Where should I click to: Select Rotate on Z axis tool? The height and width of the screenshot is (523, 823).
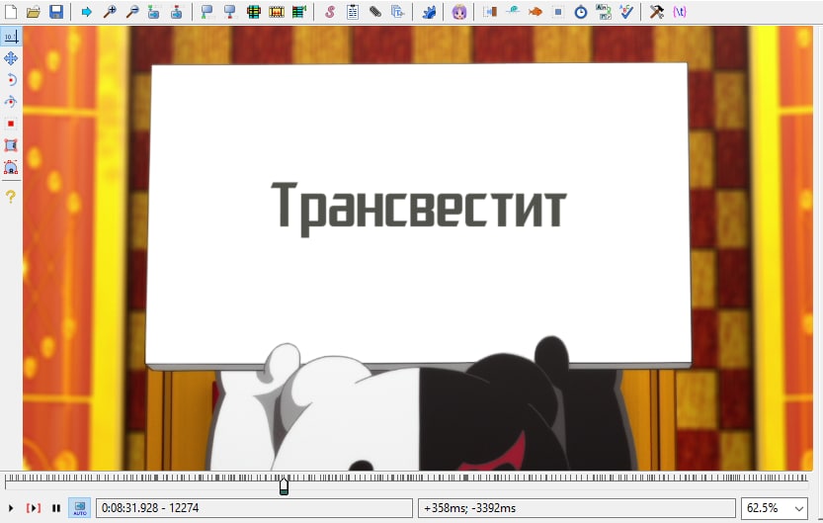11,80
